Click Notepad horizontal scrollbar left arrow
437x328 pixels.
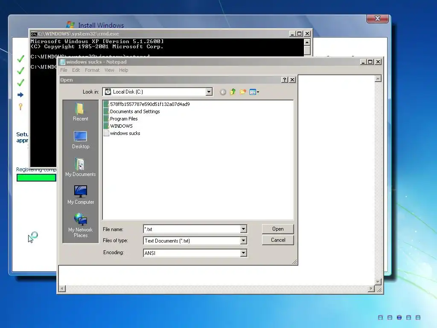(x=62, y=288)
